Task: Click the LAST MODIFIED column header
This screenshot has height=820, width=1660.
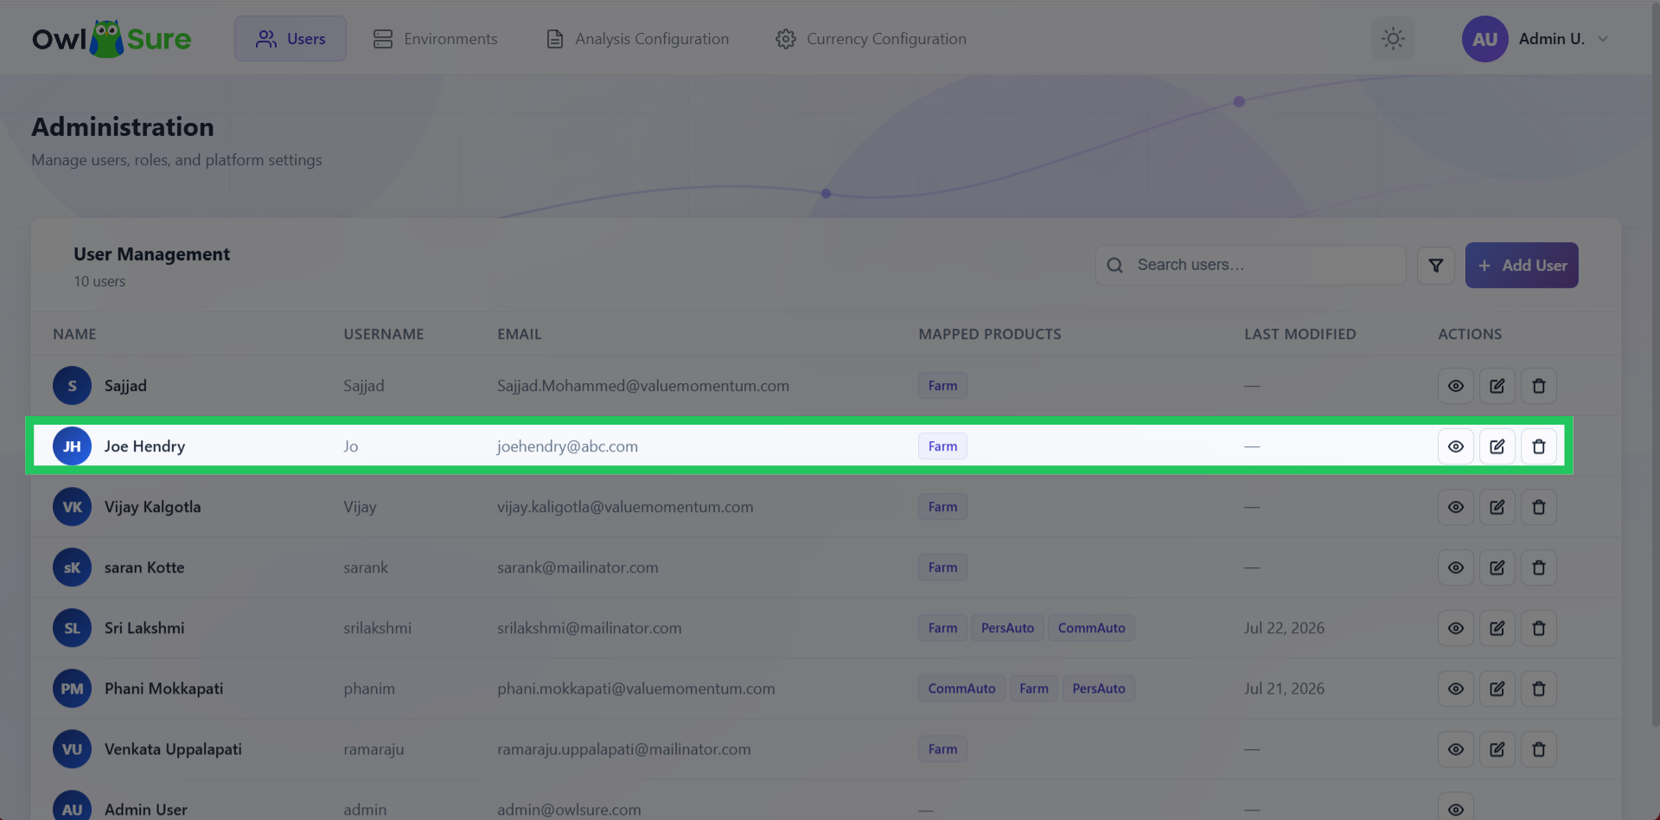Action: point(1300,334)
